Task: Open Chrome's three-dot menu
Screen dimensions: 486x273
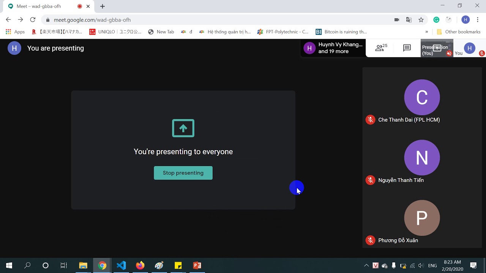Action: [478, 20]
